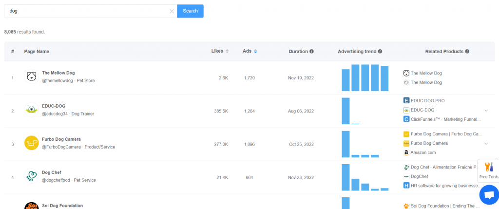Click the 385.5K likes value

click(221, 111)
